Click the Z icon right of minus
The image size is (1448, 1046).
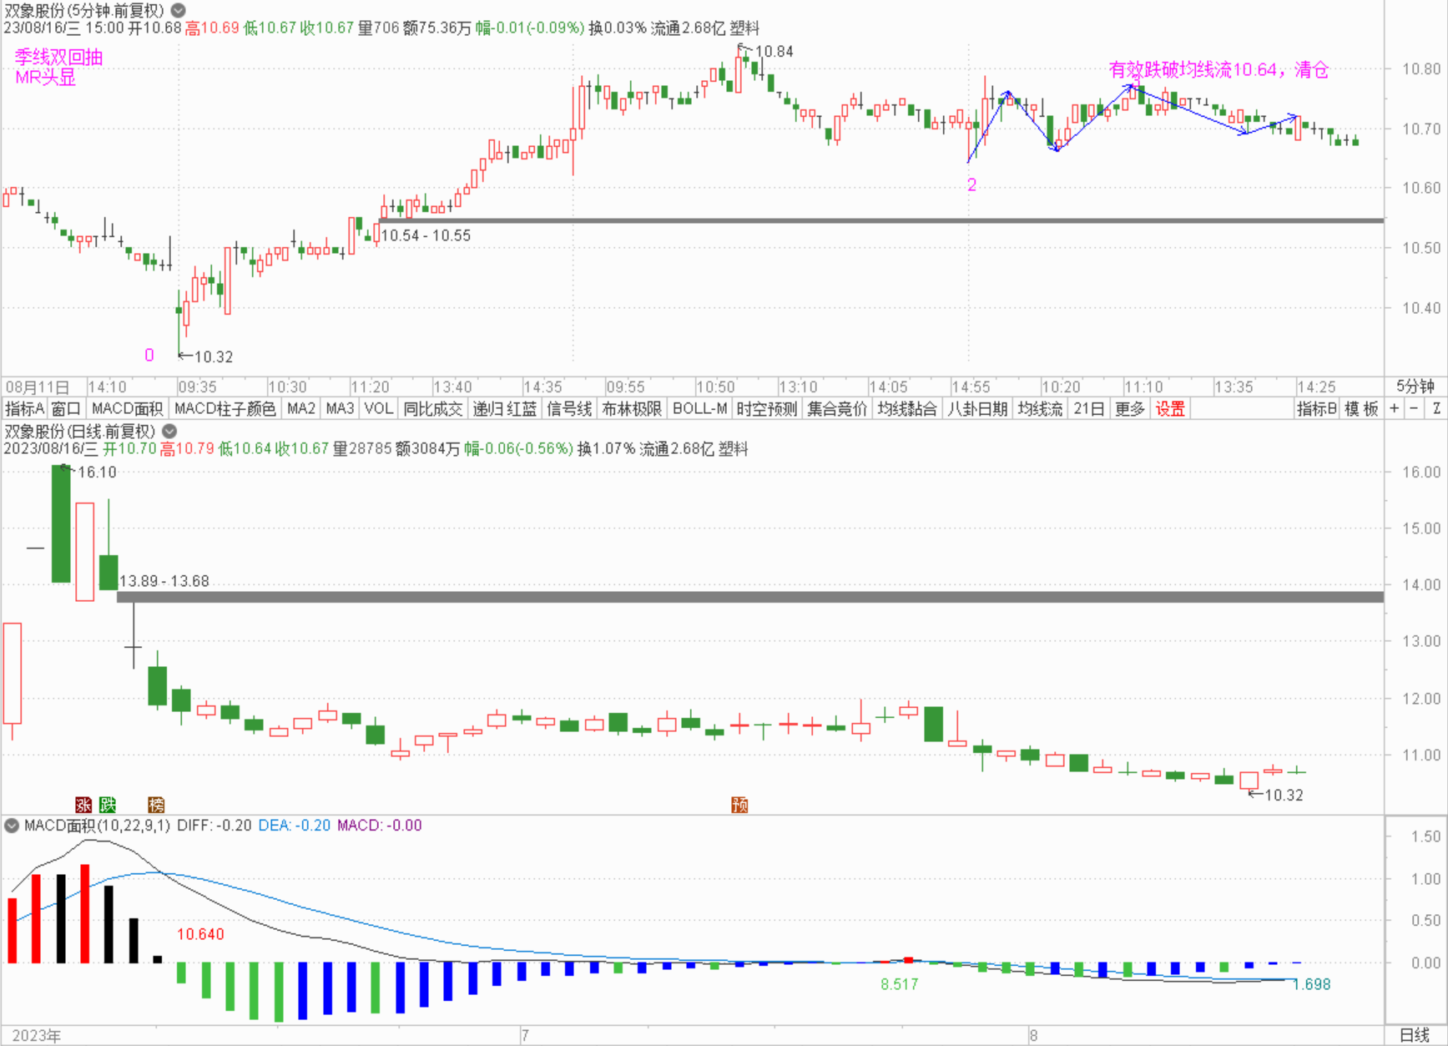point(1436,409)
